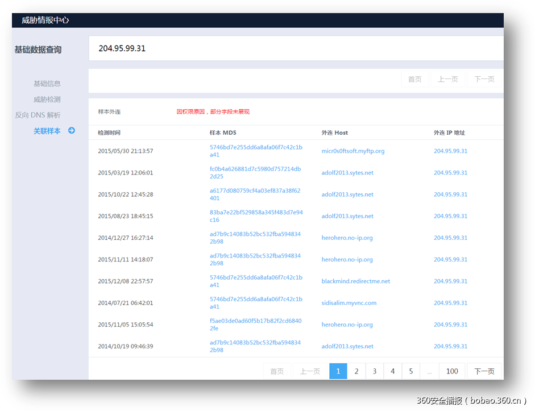Image resolution: width=535 pixels, height=411 pixels.
Task: Open MD5 link in 2014/10/19 09:46:39 row
Action: (x=255, y=346)
